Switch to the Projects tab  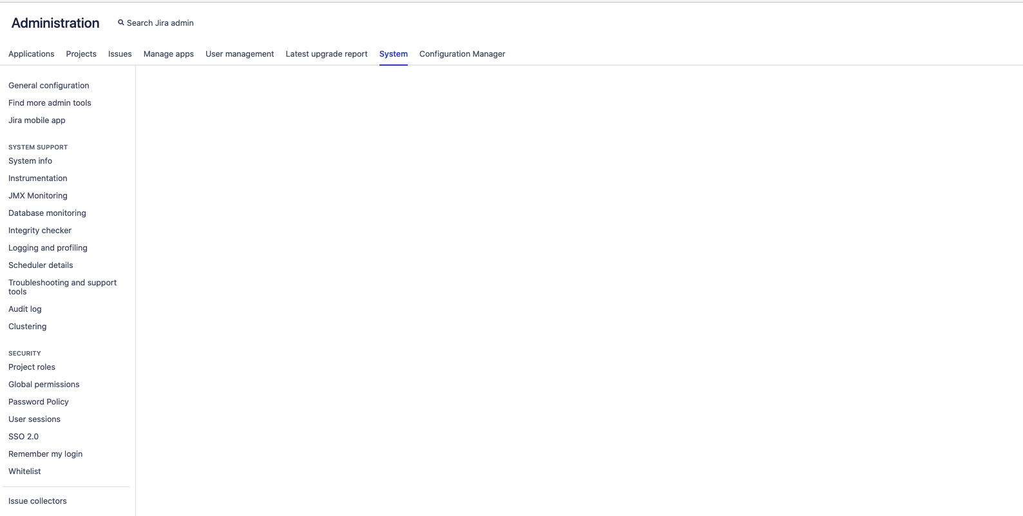click(x=81, y=54)
